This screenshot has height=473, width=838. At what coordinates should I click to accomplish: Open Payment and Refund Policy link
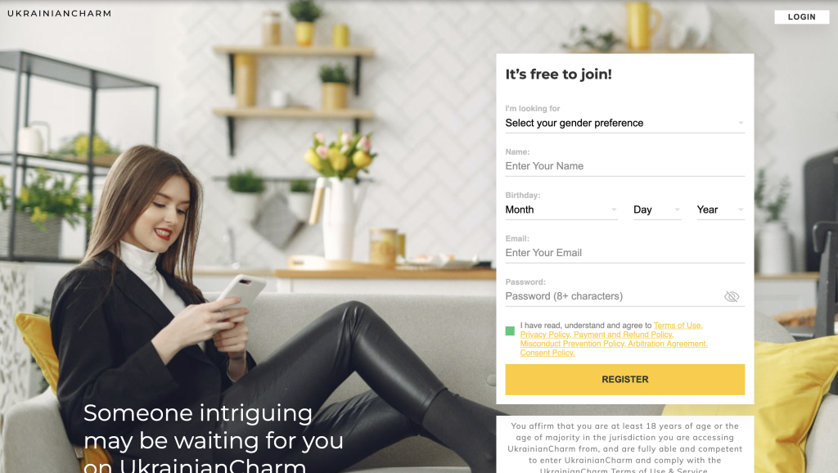pyautogui.click(x=624, y=335)
